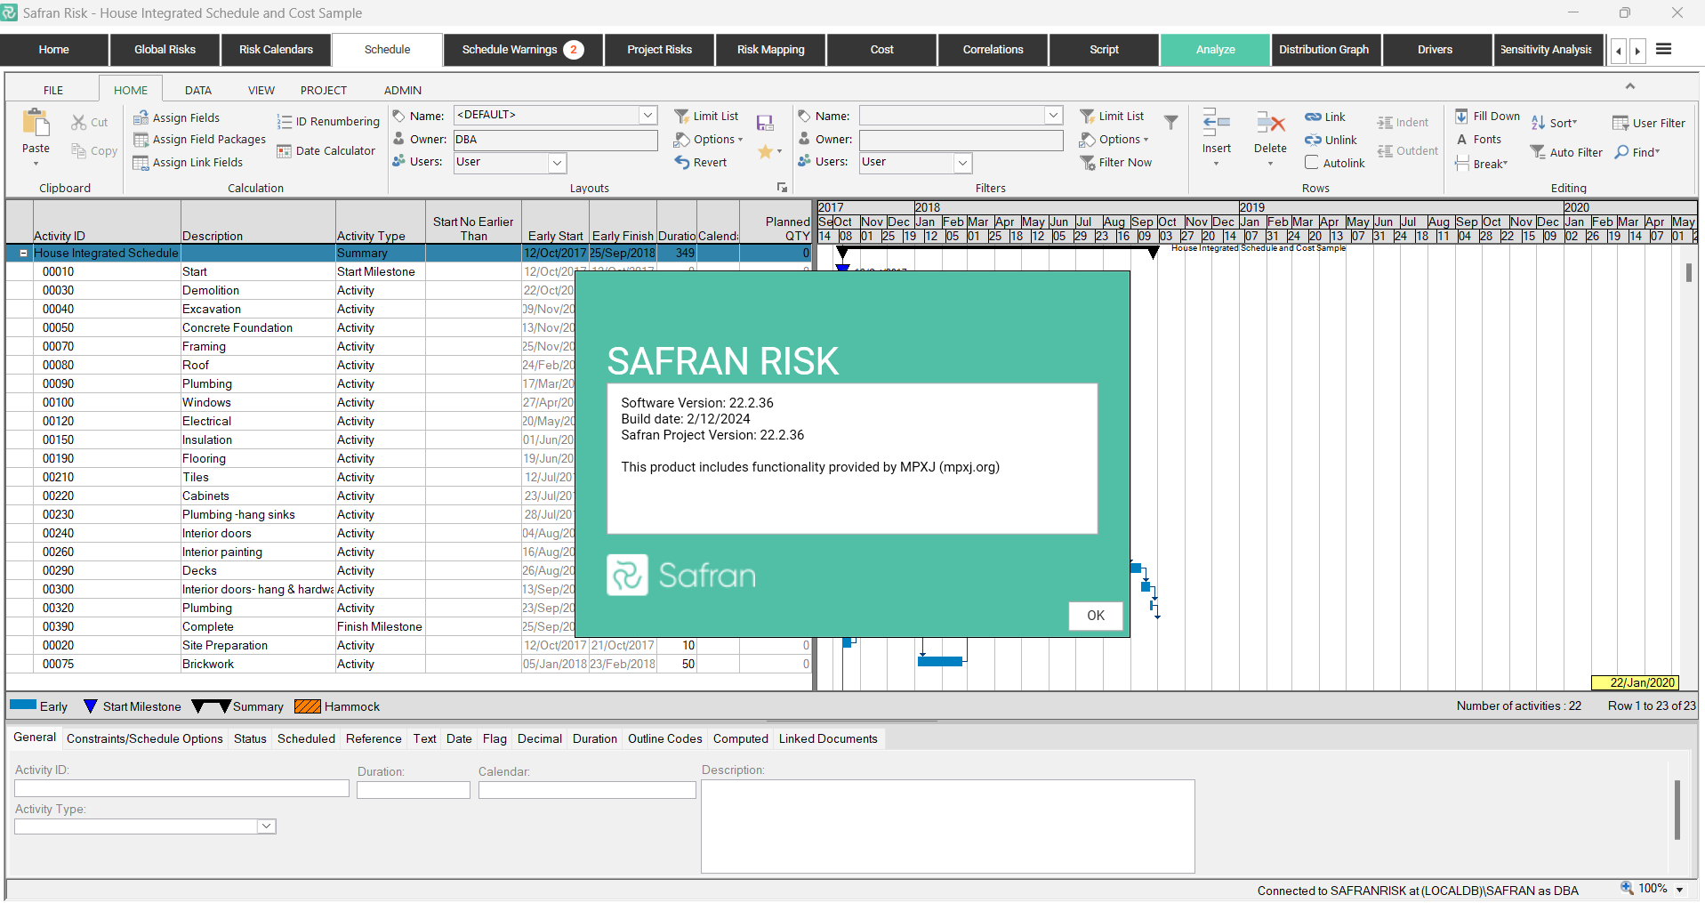Image resolution: width=1705 pixels, height=903 pixels.
Task: Click the zoom magnifier icon in status bar
Action: (1627, 889)
